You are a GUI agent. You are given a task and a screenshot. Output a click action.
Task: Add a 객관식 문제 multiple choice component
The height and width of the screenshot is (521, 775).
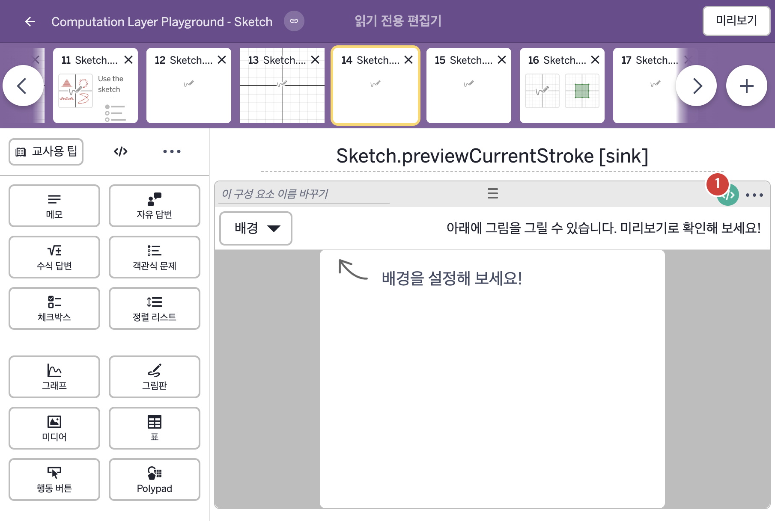pos(155,257)
